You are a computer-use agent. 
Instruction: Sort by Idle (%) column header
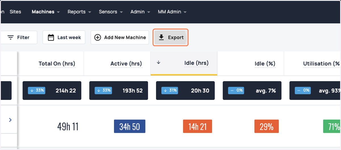[265, 63]
